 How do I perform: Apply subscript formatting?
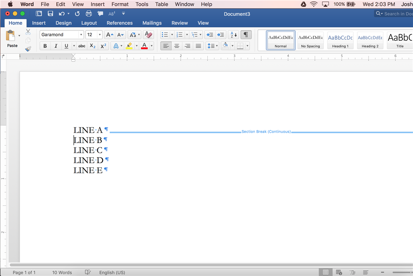coord(92,46)
